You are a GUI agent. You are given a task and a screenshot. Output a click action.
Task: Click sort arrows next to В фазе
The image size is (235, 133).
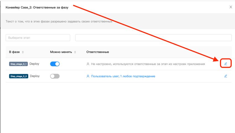click(x=23, y=52)
